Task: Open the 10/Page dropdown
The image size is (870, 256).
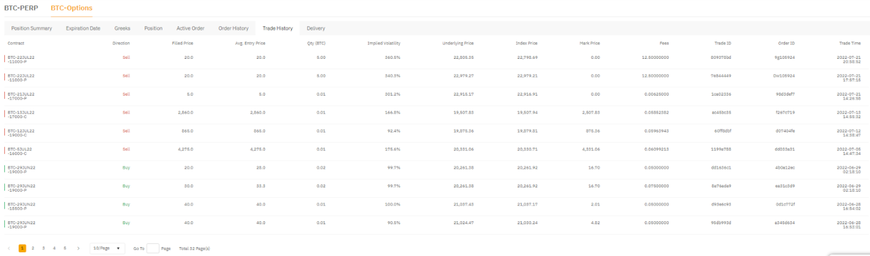Action: 107,249
